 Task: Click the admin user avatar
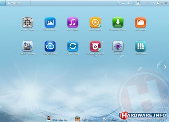pyautogui.click(x=138, y=3)
